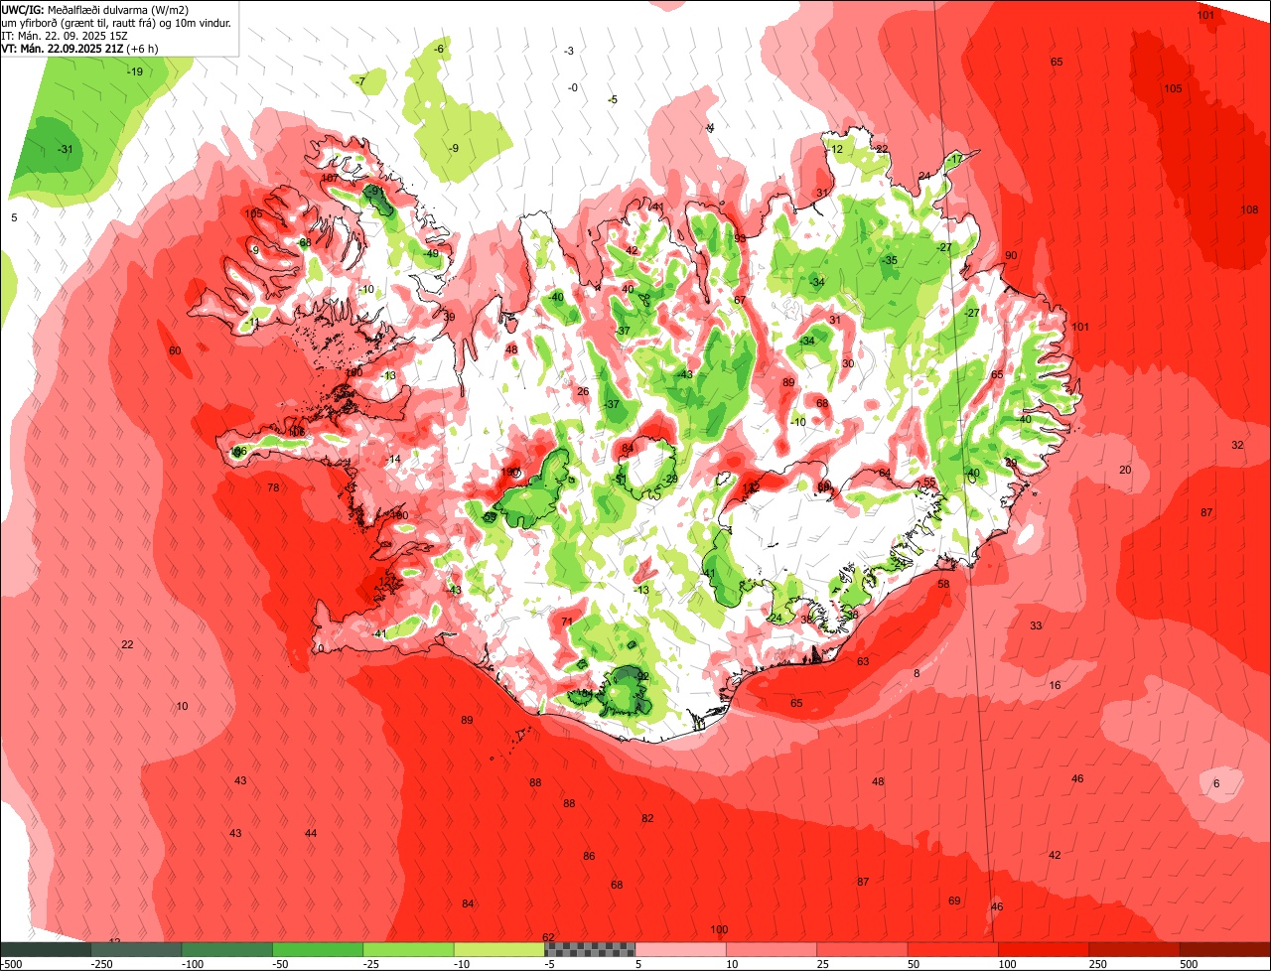1271x971 pixels.
Task: Select the -25 to -10 light green band
Action: point(408,949)
